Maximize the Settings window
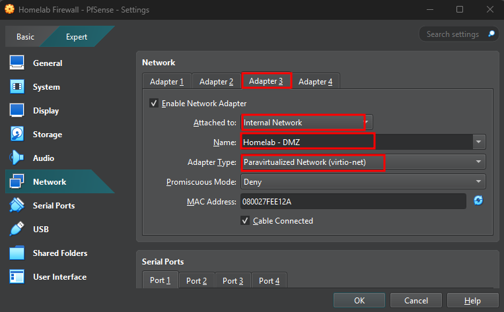 (460, 9)
